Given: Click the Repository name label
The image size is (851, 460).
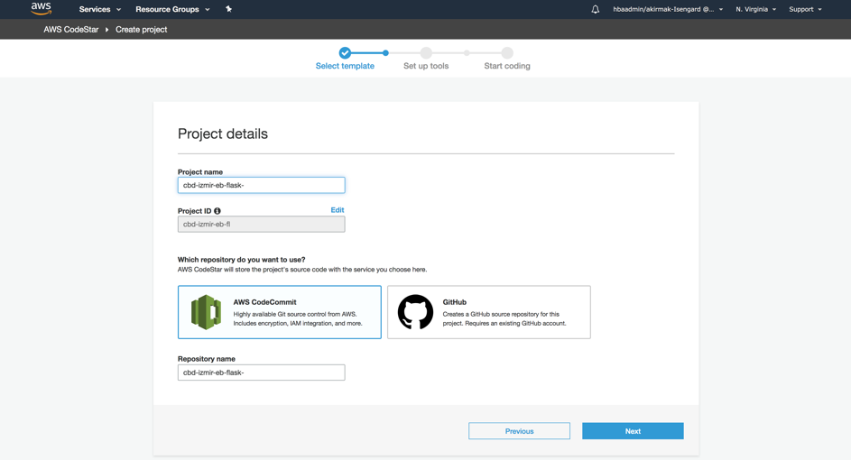Looking at the screenshot, I should pos(207,359).
